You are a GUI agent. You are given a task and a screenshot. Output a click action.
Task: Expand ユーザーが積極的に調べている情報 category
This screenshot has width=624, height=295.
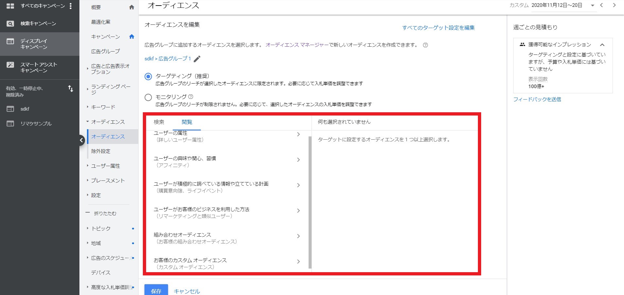(x=298, y=185)
